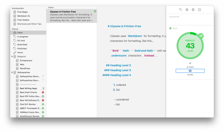
Task: Click the lower 'words' unit selector
Action: 190,75
